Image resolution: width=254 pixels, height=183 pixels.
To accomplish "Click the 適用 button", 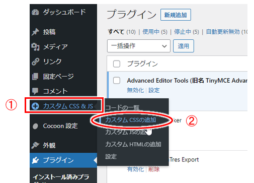I will (184, 46).
